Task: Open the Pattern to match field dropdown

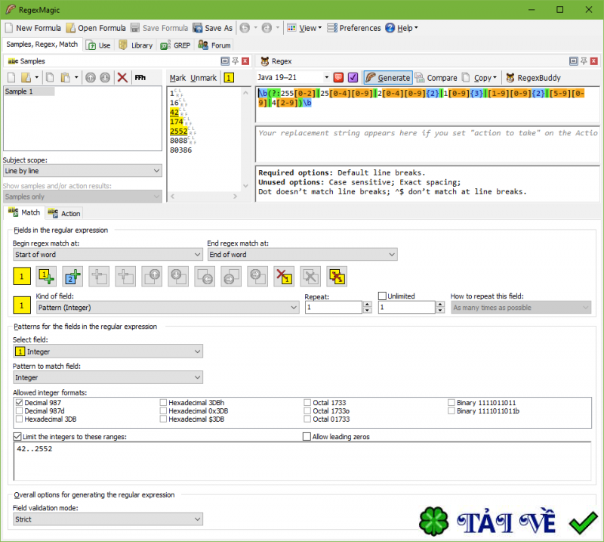Action: (x=108, y=377)
